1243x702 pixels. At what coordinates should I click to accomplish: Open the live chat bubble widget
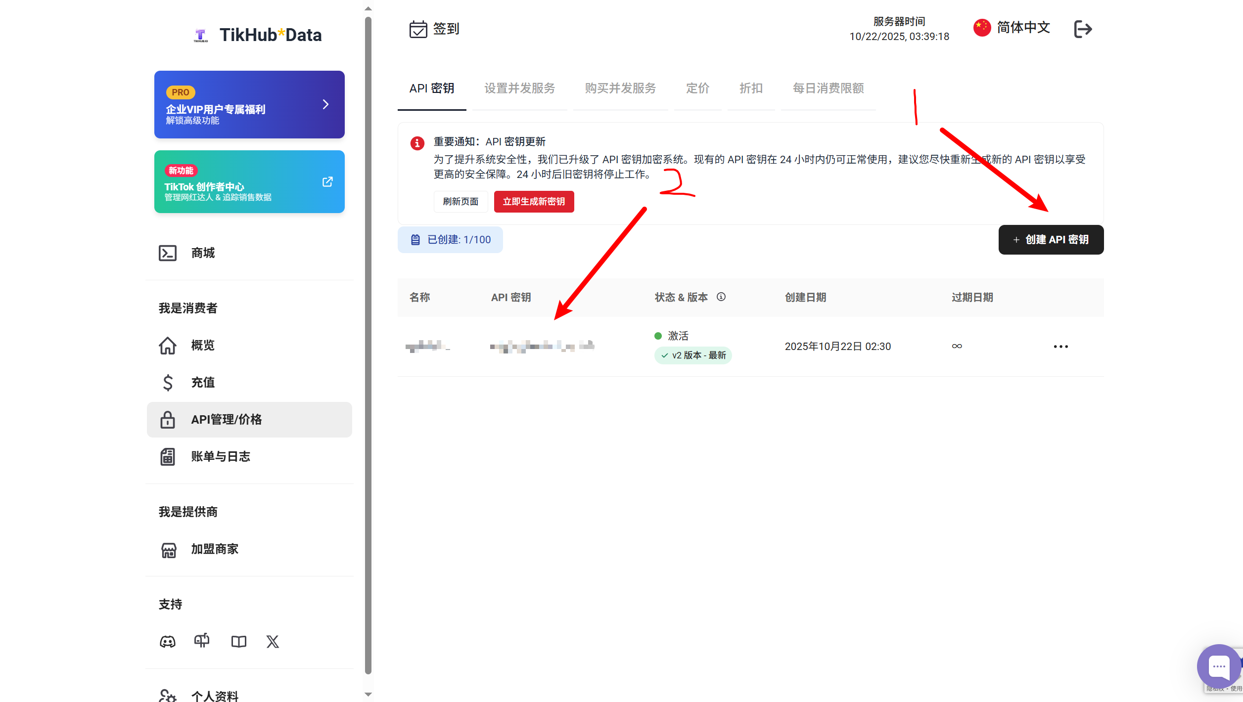1219,666
